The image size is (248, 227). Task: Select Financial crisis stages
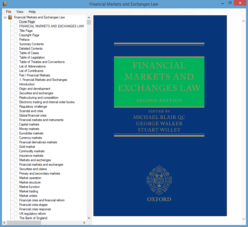pyautogui.click(x=33, y=205)
